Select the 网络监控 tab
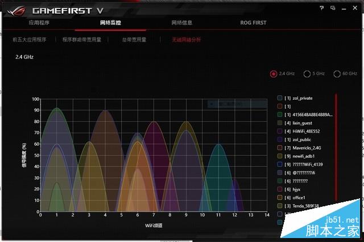This screenshot has height=242, width=364. [110, 23]
